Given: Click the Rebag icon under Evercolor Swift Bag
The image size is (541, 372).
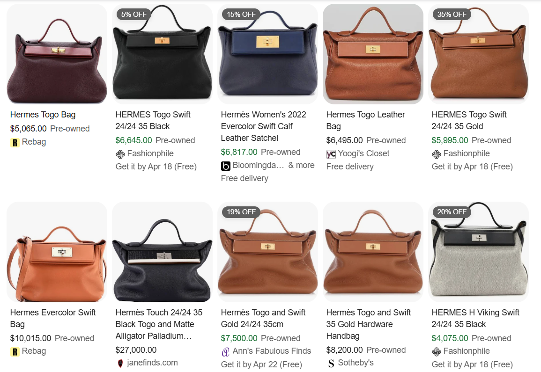Looking at the screenshot, I should tap(15, 352).
